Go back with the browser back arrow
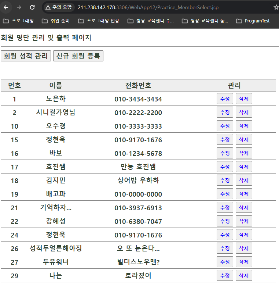Viewport: 279px width, 286px height. coord(6,7)
